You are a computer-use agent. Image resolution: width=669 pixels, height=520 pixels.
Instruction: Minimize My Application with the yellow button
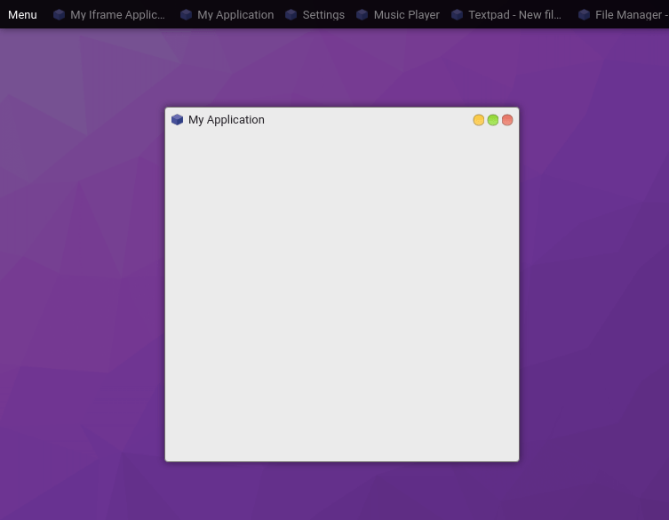[x=479, y=120]
